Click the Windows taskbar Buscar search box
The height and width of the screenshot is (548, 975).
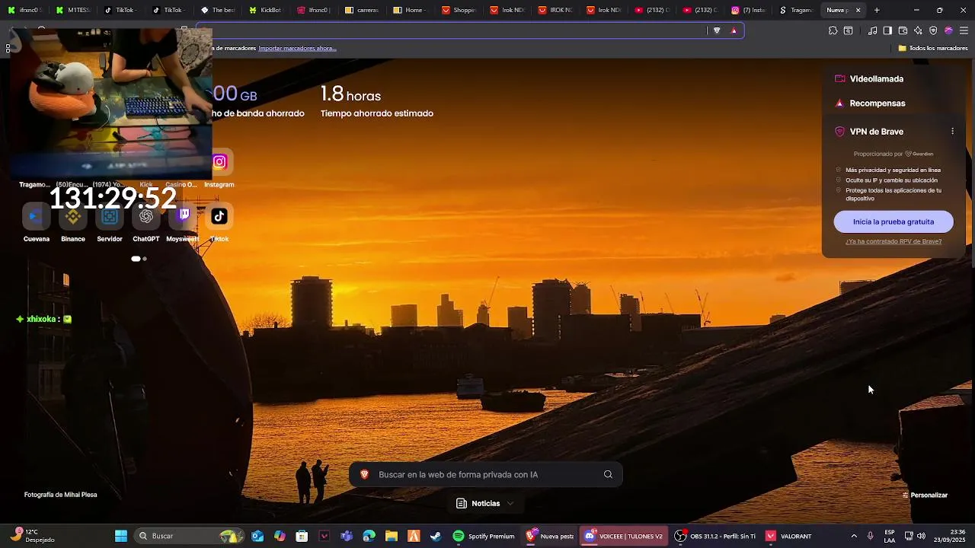tap(188, 536)
